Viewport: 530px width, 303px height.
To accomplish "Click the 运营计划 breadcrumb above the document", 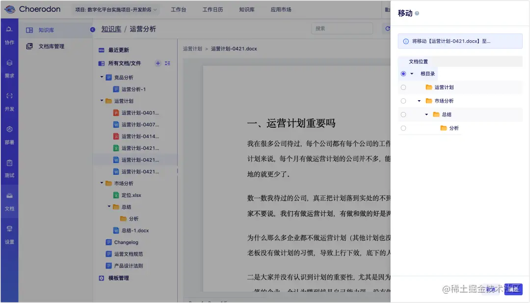I will (192, 49).
